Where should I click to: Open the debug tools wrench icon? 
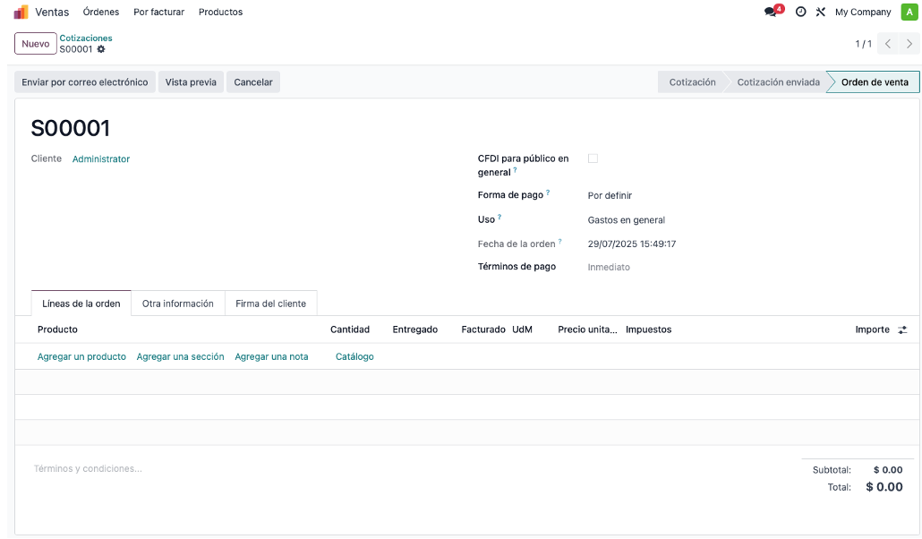[x=820, y=12]
